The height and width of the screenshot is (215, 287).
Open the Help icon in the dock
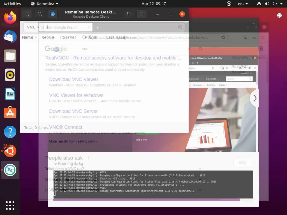click(x=10, y=132)
